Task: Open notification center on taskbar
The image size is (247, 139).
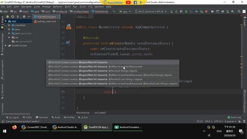Action: tap(241, 131)
